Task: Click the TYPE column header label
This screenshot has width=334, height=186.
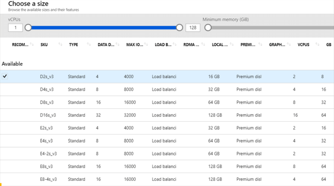Action: pos(73,45)
